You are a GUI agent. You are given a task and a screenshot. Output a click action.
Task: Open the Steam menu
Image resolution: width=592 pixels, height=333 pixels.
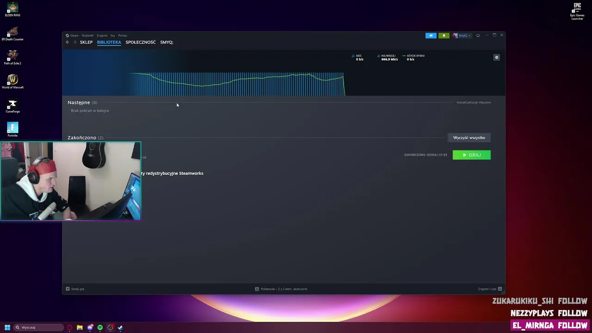(x=72, y=36)
